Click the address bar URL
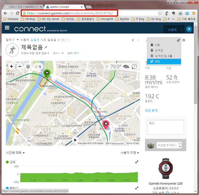This screenshot has height=195, width=199. click(70, 13)
